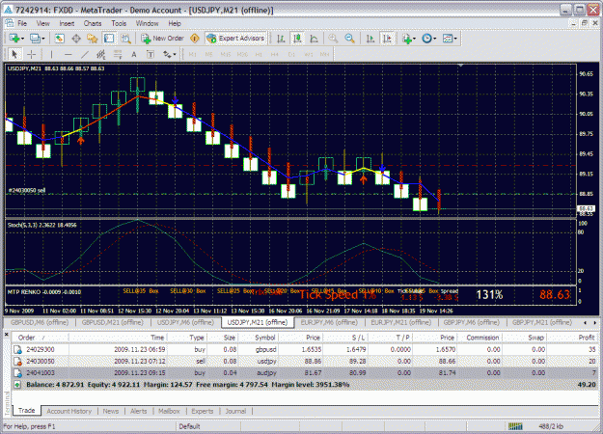
Task: Select the Cursor arrow tool
Action: click(14, 55)
